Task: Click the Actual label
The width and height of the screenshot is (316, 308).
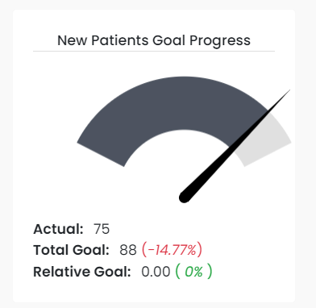Action: tap(58, 229)
